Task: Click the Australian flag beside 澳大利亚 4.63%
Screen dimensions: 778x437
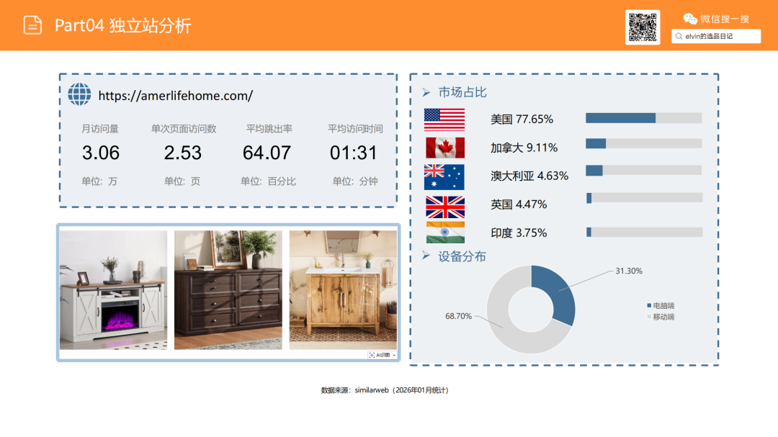Action: (445, 176)
